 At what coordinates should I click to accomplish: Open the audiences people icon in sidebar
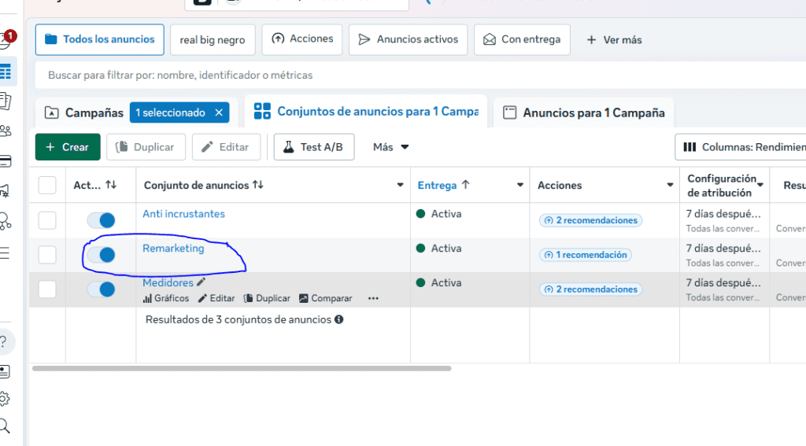(6, 131)
